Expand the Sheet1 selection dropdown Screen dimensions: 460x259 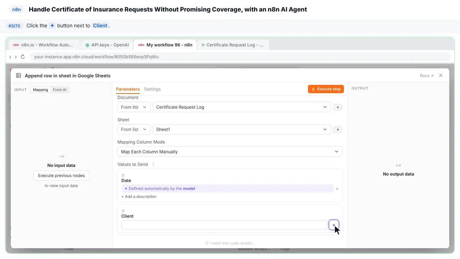pyautogui.click(x=241, y=129)
